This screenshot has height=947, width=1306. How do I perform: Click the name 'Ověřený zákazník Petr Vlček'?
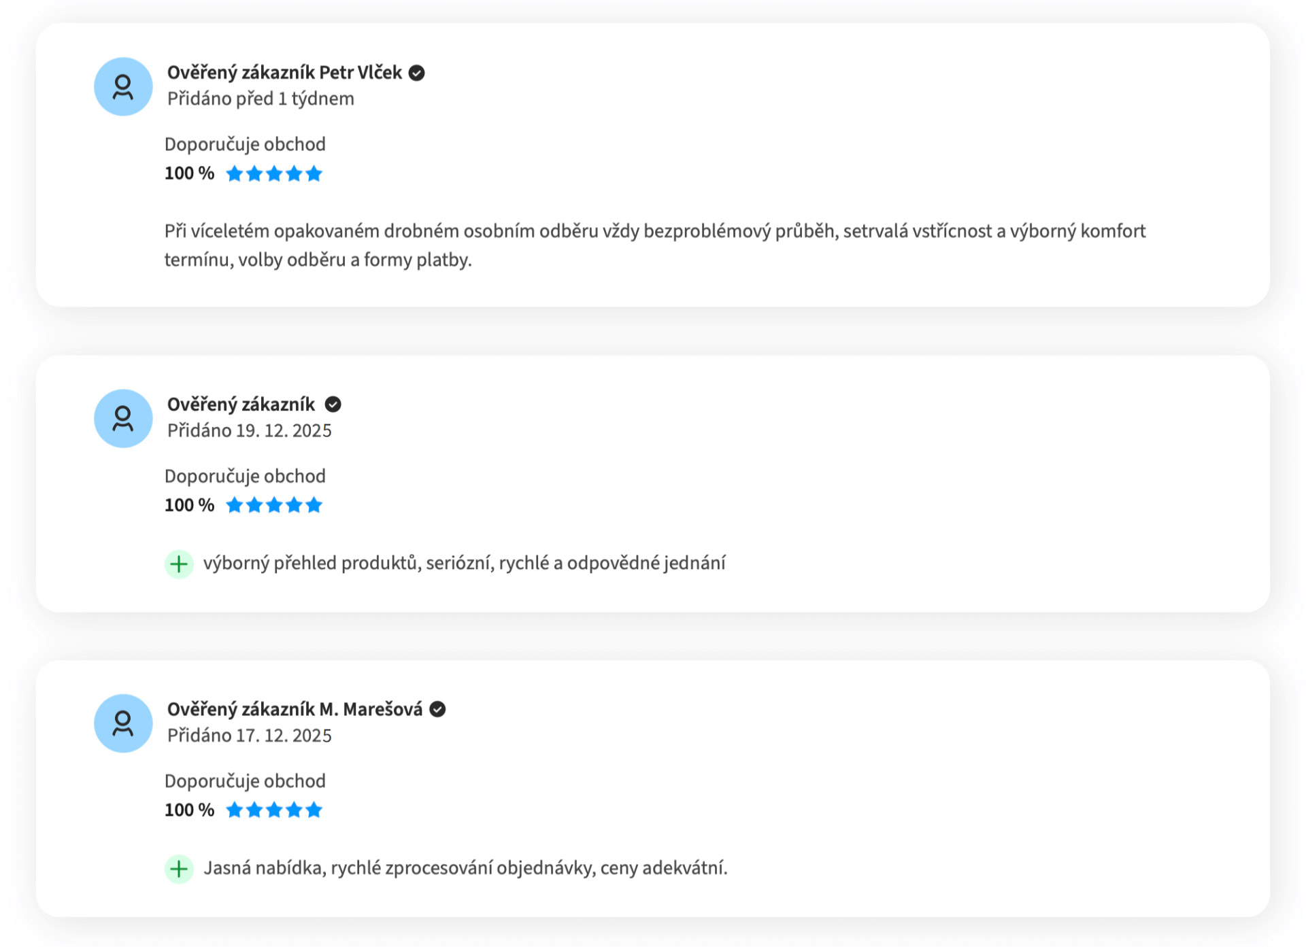click(x=284, y=73)
